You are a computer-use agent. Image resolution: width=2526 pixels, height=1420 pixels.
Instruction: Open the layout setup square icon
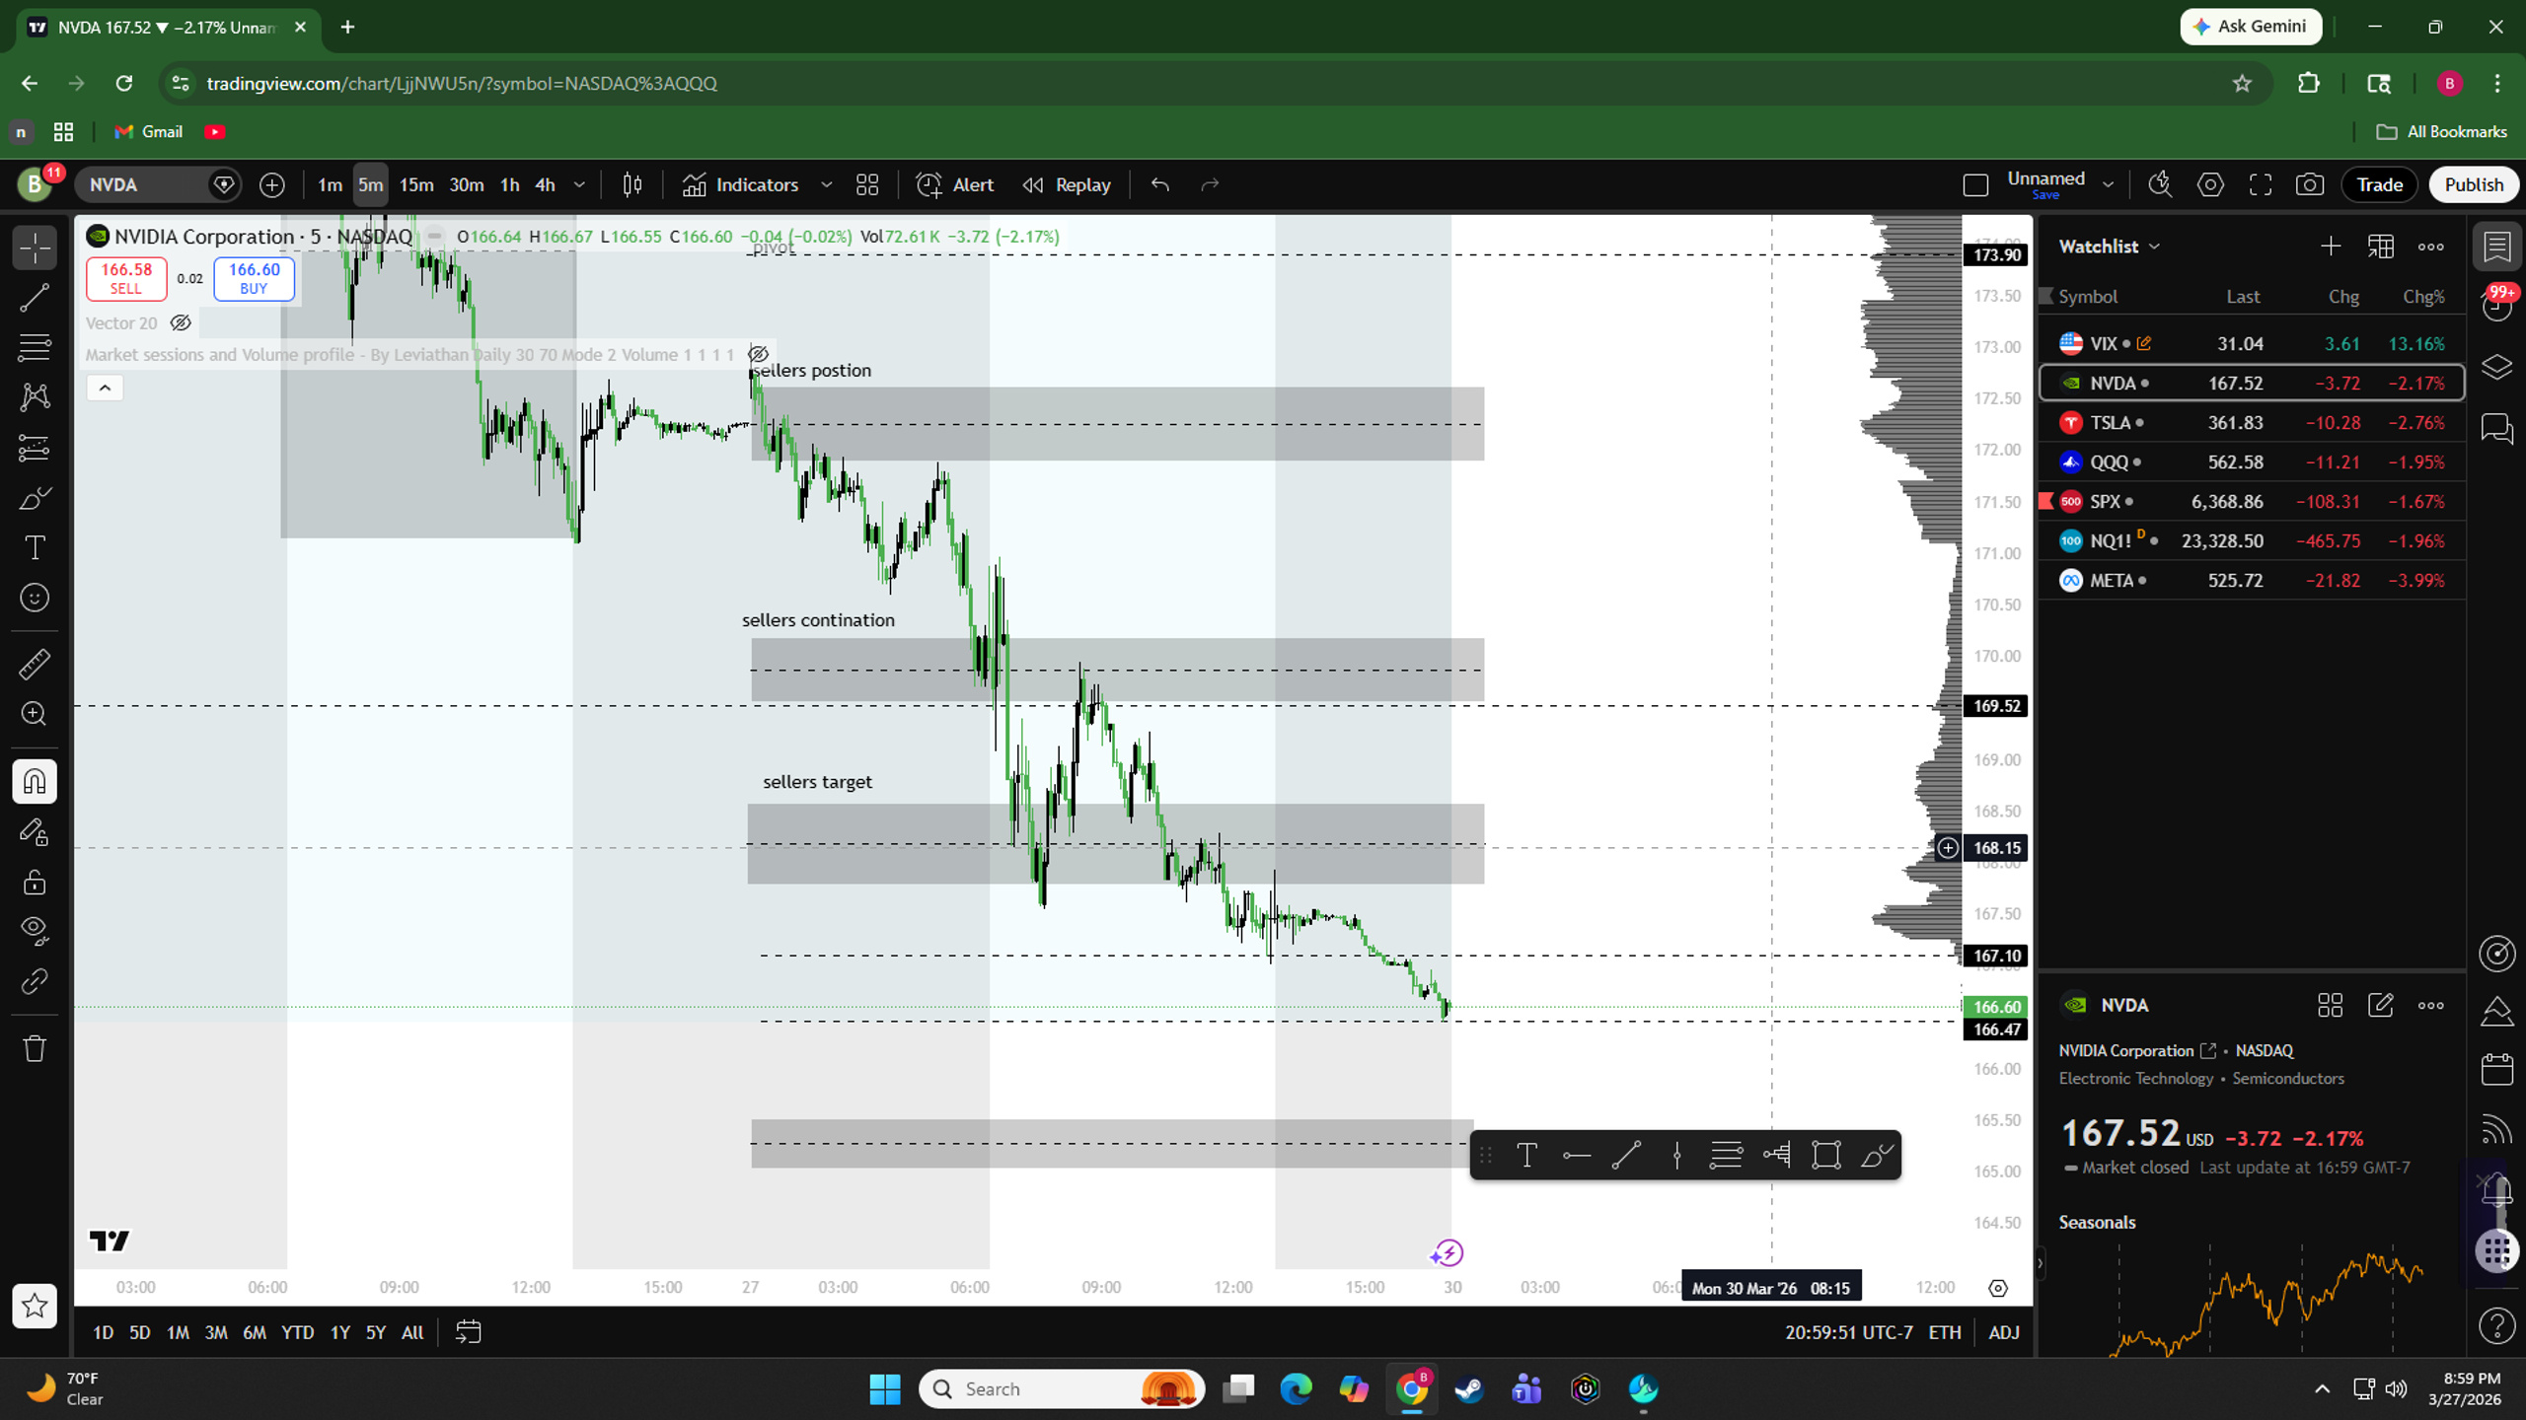pos(1975,184)
